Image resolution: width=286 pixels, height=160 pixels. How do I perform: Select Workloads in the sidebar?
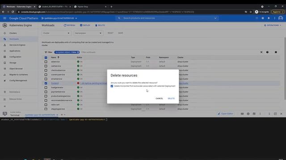click(14, 39)
